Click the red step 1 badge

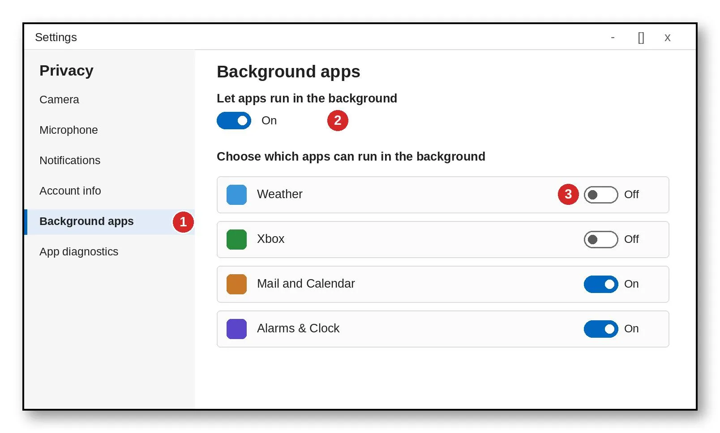(x=183, y=222)
